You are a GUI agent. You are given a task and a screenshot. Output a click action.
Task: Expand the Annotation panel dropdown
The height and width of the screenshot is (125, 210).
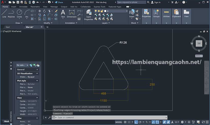click(71, 23)
